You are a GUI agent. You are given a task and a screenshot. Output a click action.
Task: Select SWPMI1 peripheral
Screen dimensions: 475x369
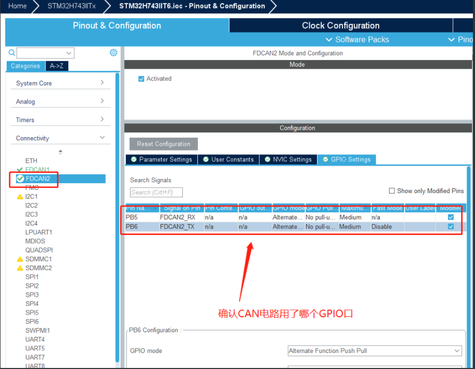(x=38, y=331)
